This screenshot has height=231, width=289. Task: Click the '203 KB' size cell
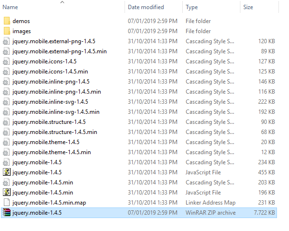pyautogui.click(x=266, y=182)
